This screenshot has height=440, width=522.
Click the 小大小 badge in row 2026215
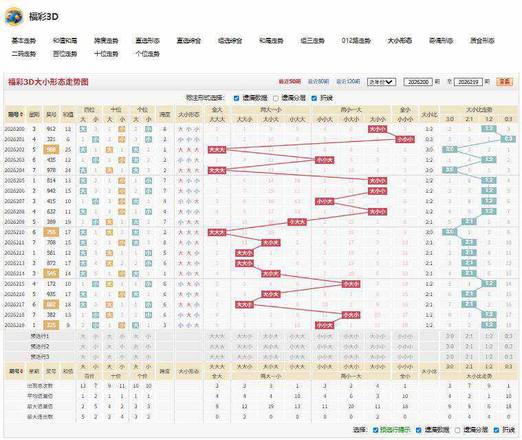point(351,284)
